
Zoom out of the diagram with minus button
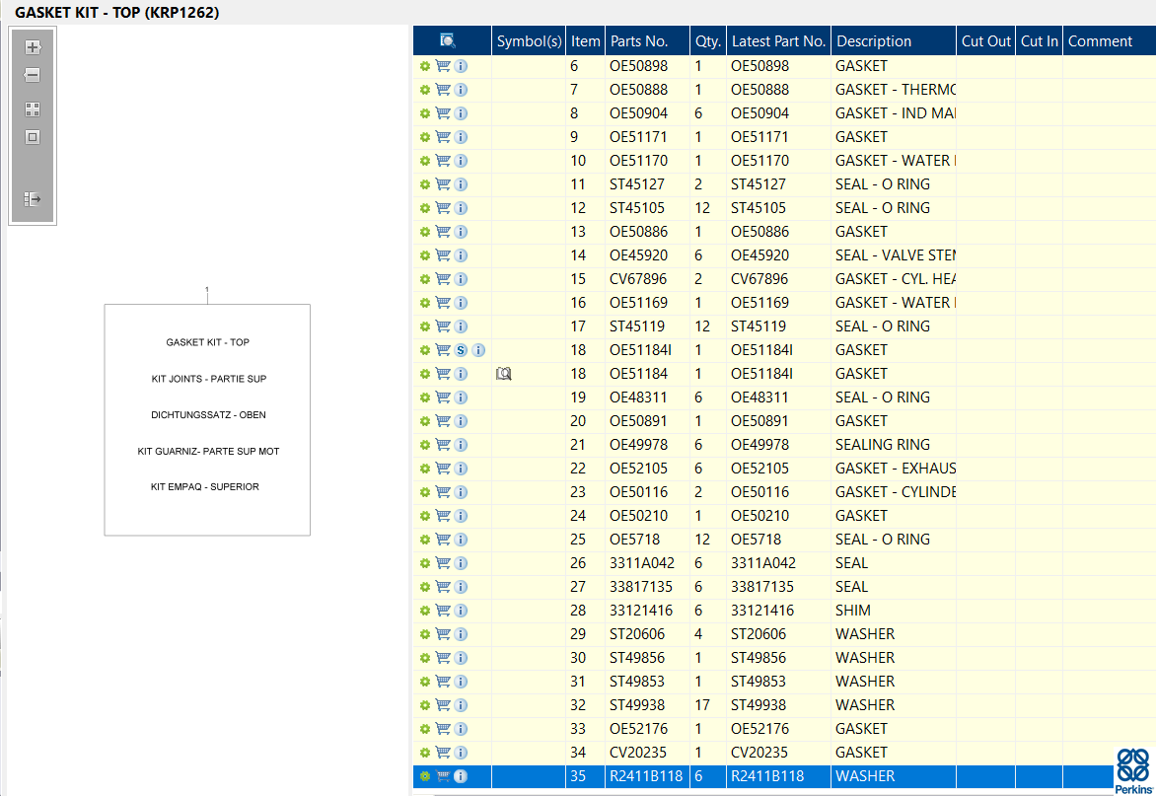(33, 75)
